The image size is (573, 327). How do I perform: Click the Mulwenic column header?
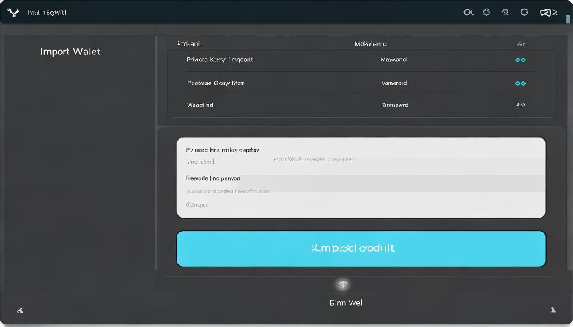370,44
